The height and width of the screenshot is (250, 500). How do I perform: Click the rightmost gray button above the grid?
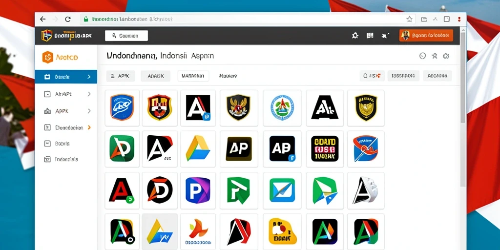437,76
